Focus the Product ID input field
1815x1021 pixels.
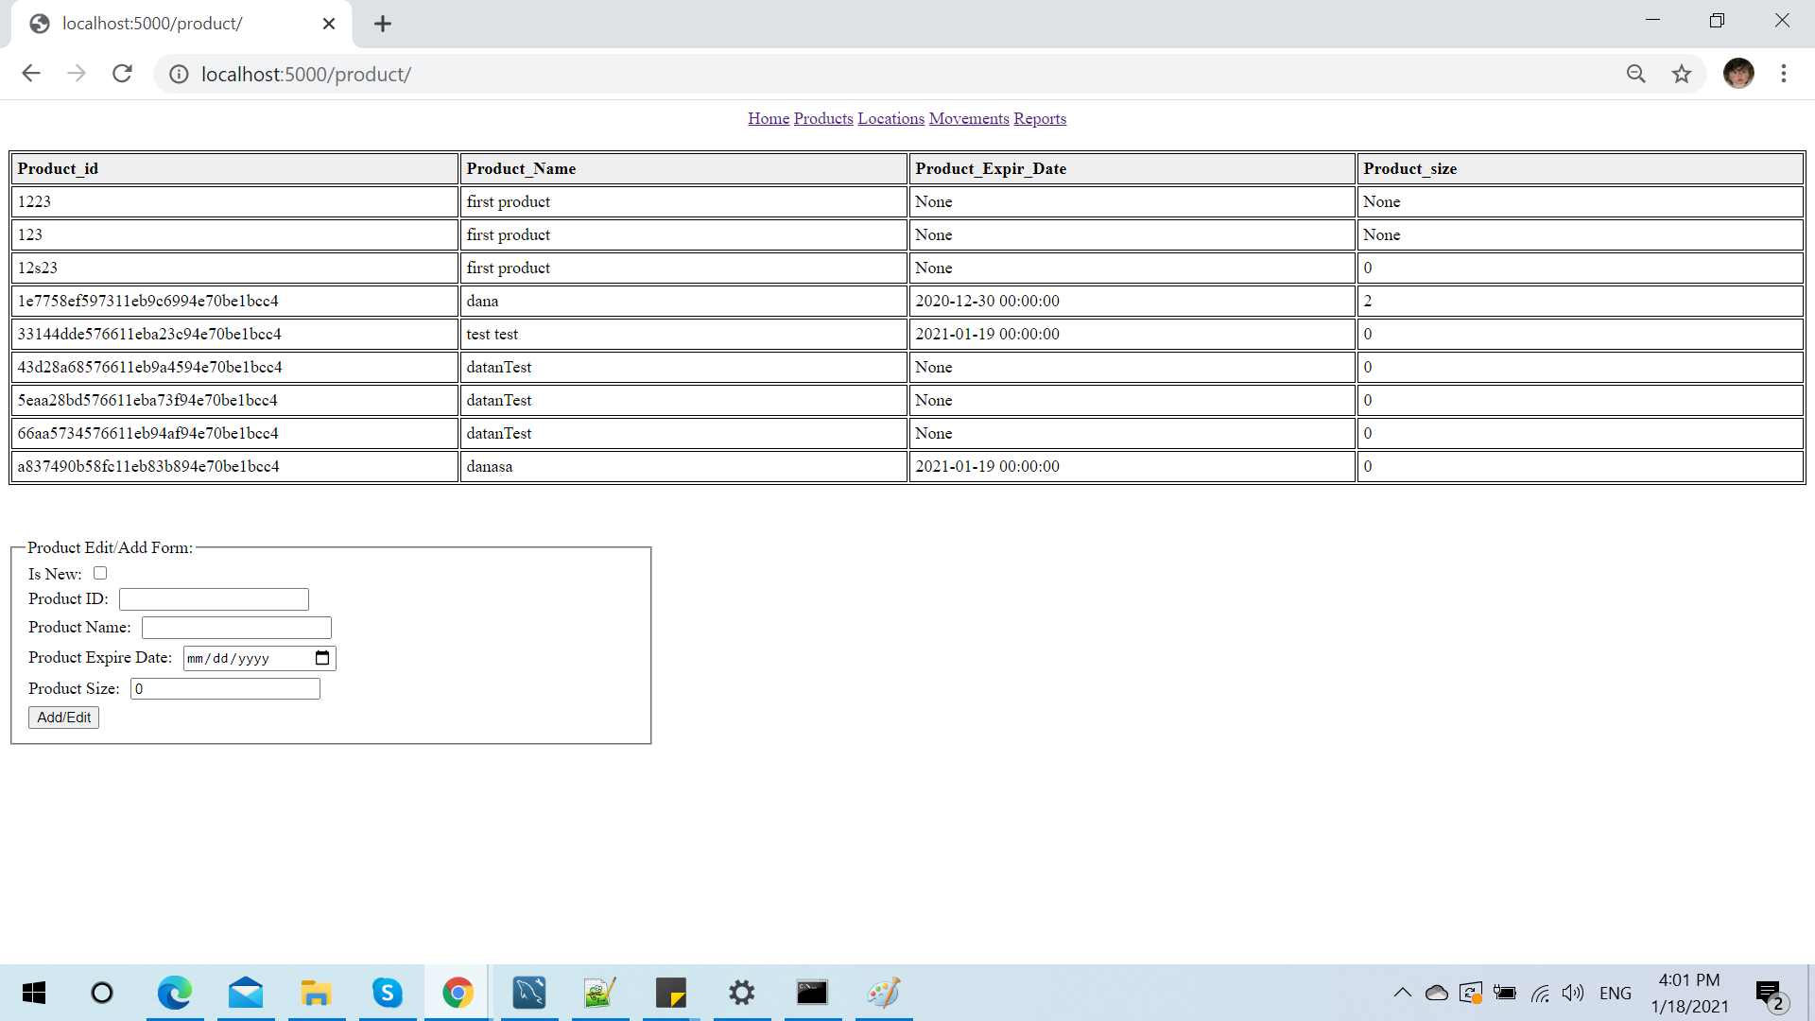coord(214,599)
